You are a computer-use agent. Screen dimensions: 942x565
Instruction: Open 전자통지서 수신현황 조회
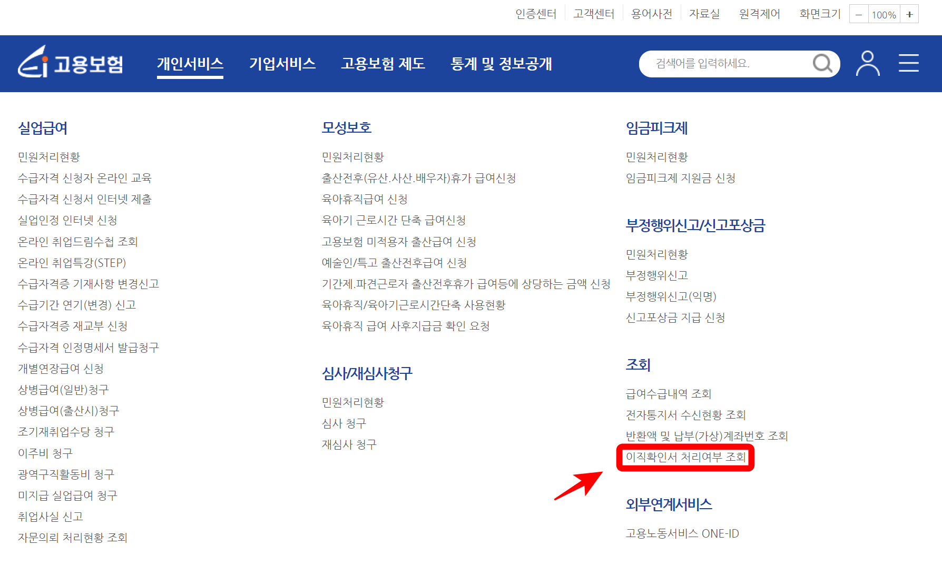tap(686, 415)
